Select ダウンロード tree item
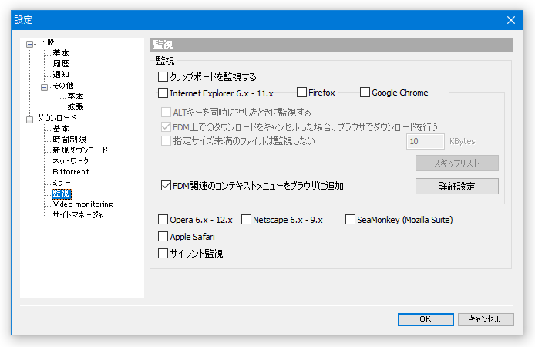The width and height of the screenshot is (535, 347). 57,118
